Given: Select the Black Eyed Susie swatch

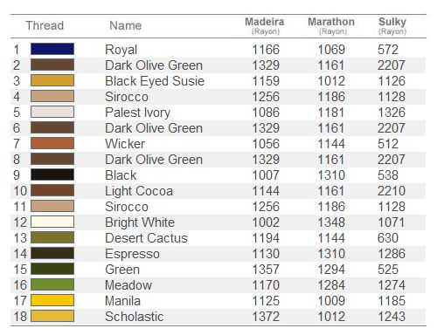Looking at the screenshot, I should tap(52, 80).
